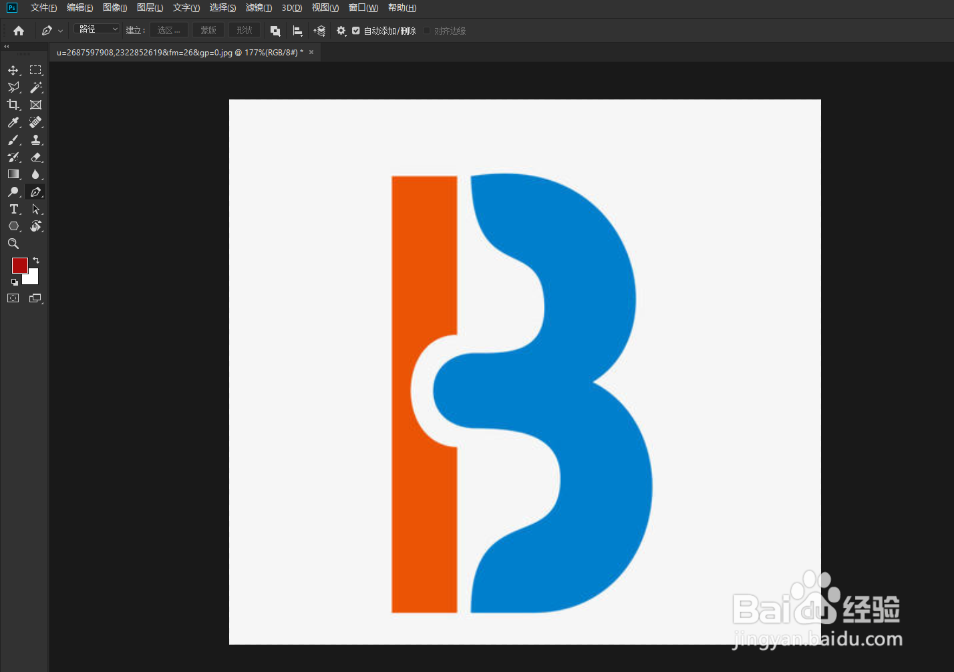954x672 pixels.
Task: Open the path alignment options
Action: pos(298,31)
